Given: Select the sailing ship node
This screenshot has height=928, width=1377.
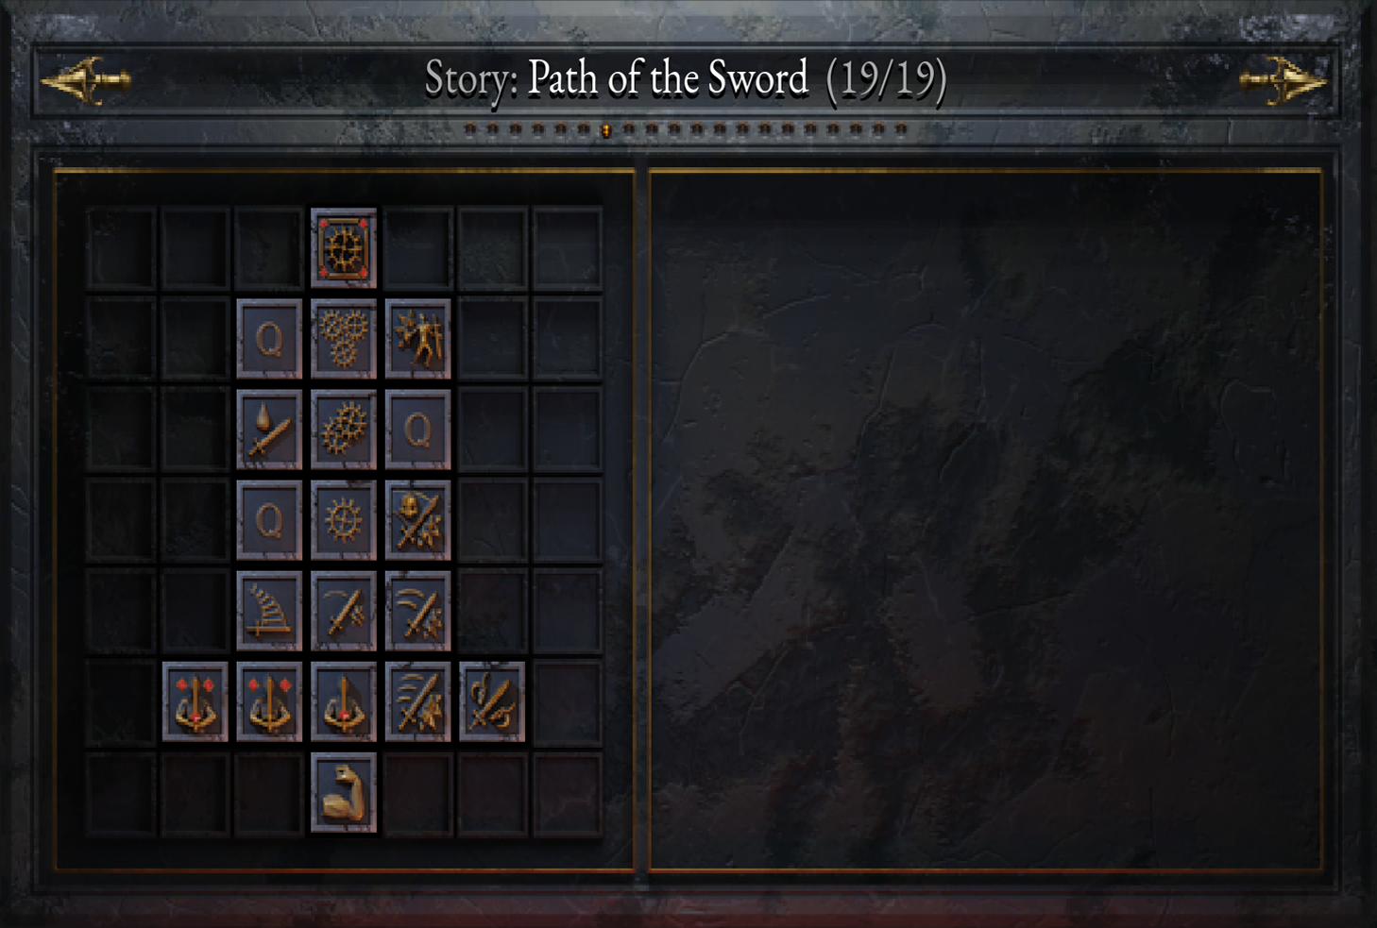Looking at the screenshot, I should 269,611.
